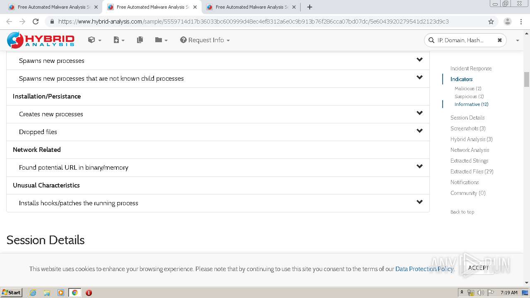
Task: Select the Chrome taskbar button
Action: click(75, 293)
